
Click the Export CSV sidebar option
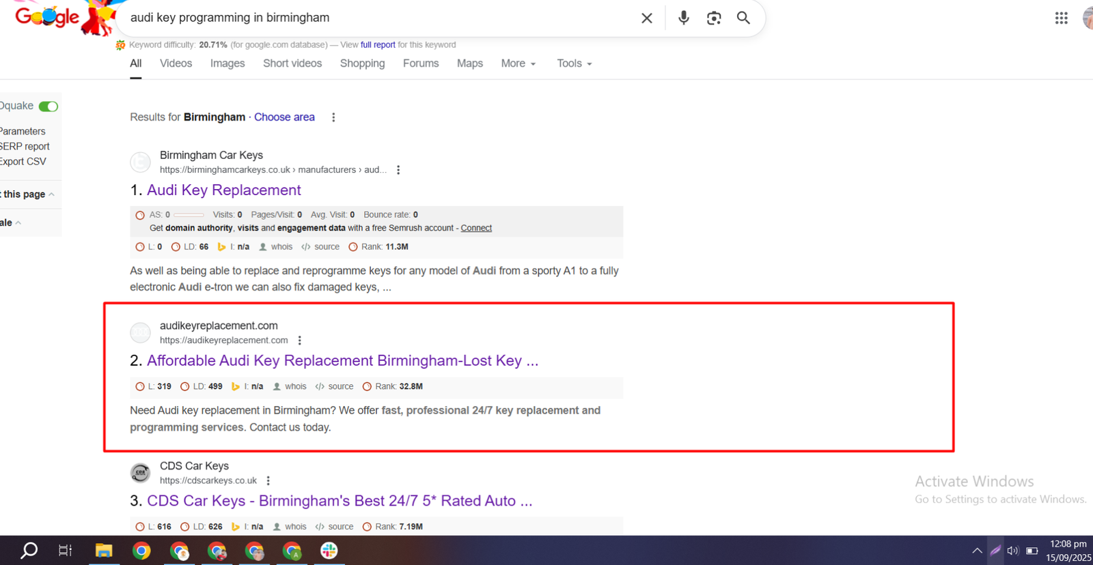click(23, 162)
